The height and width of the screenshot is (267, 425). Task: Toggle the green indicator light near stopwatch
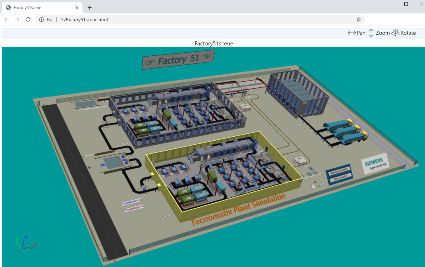coord(319,185)
